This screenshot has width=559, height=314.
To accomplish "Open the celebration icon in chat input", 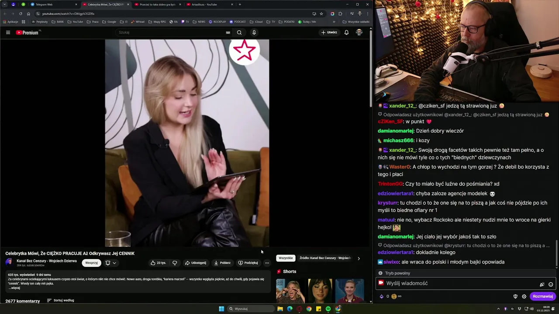I will pyautogui.click(x=542, y=284).
